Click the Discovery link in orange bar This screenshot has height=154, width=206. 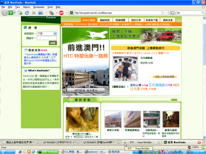pyautogui.click(x=80, y=24)
